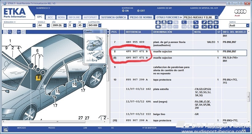Click the Búsqueda IV search field

click(x=18, y=25)
